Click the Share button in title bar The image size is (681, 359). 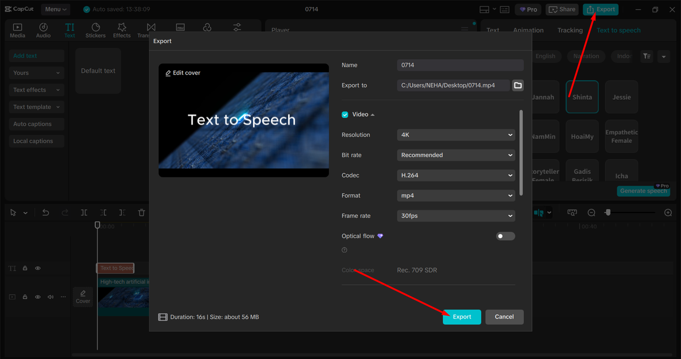[x=562, y=10]
